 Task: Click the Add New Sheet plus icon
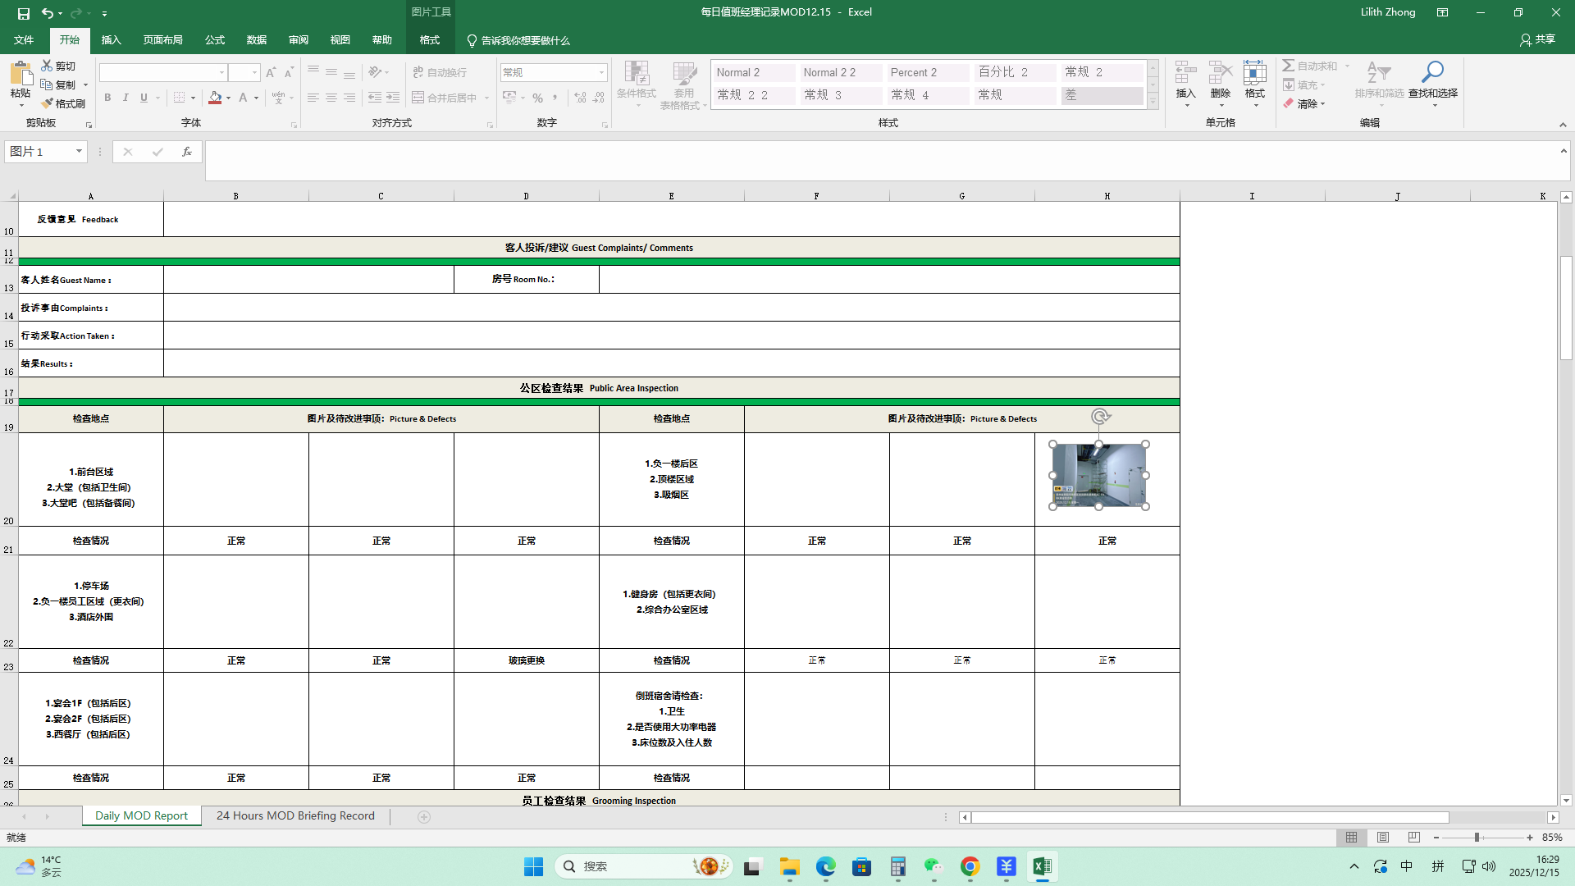pyautogui.click(x=424, y=817)
